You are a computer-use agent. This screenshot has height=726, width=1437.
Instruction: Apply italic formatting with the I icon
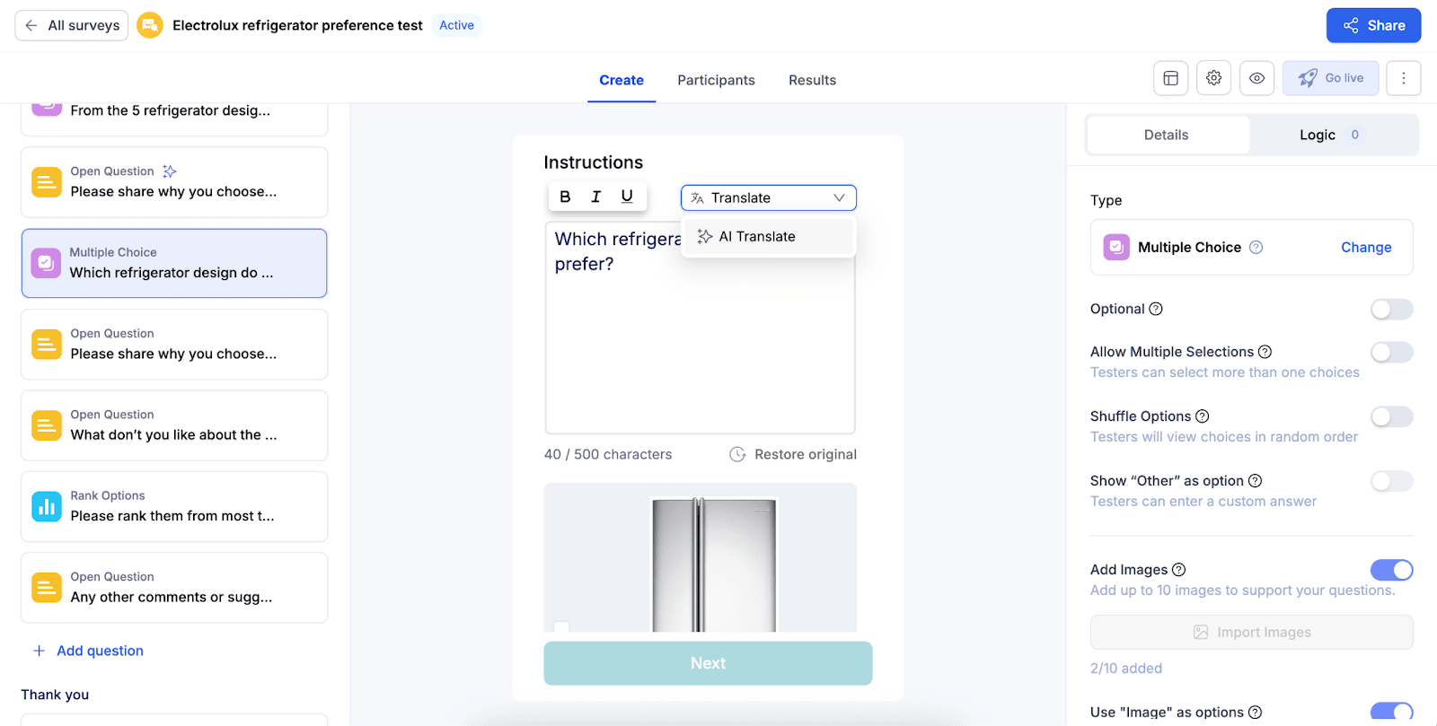tap(595, 197)
